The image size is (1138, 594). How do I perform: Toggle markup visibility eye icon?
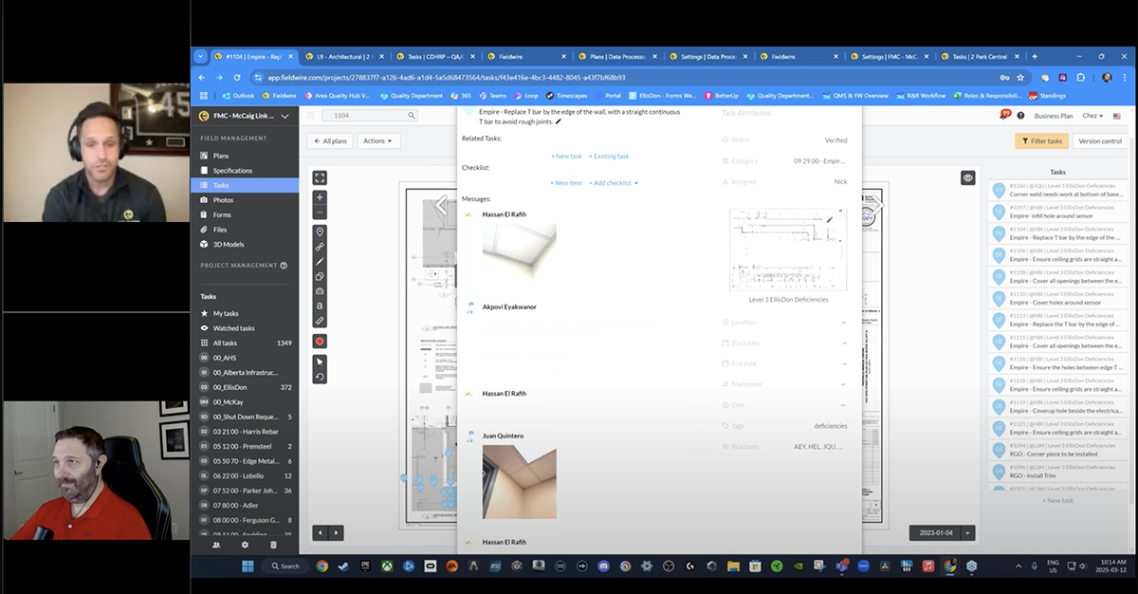point(967,177)
